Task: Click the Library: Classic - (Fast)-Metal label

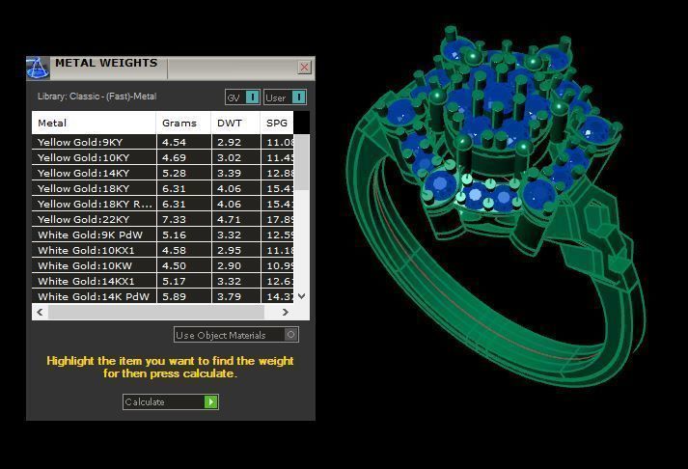Action: (96, 97)
